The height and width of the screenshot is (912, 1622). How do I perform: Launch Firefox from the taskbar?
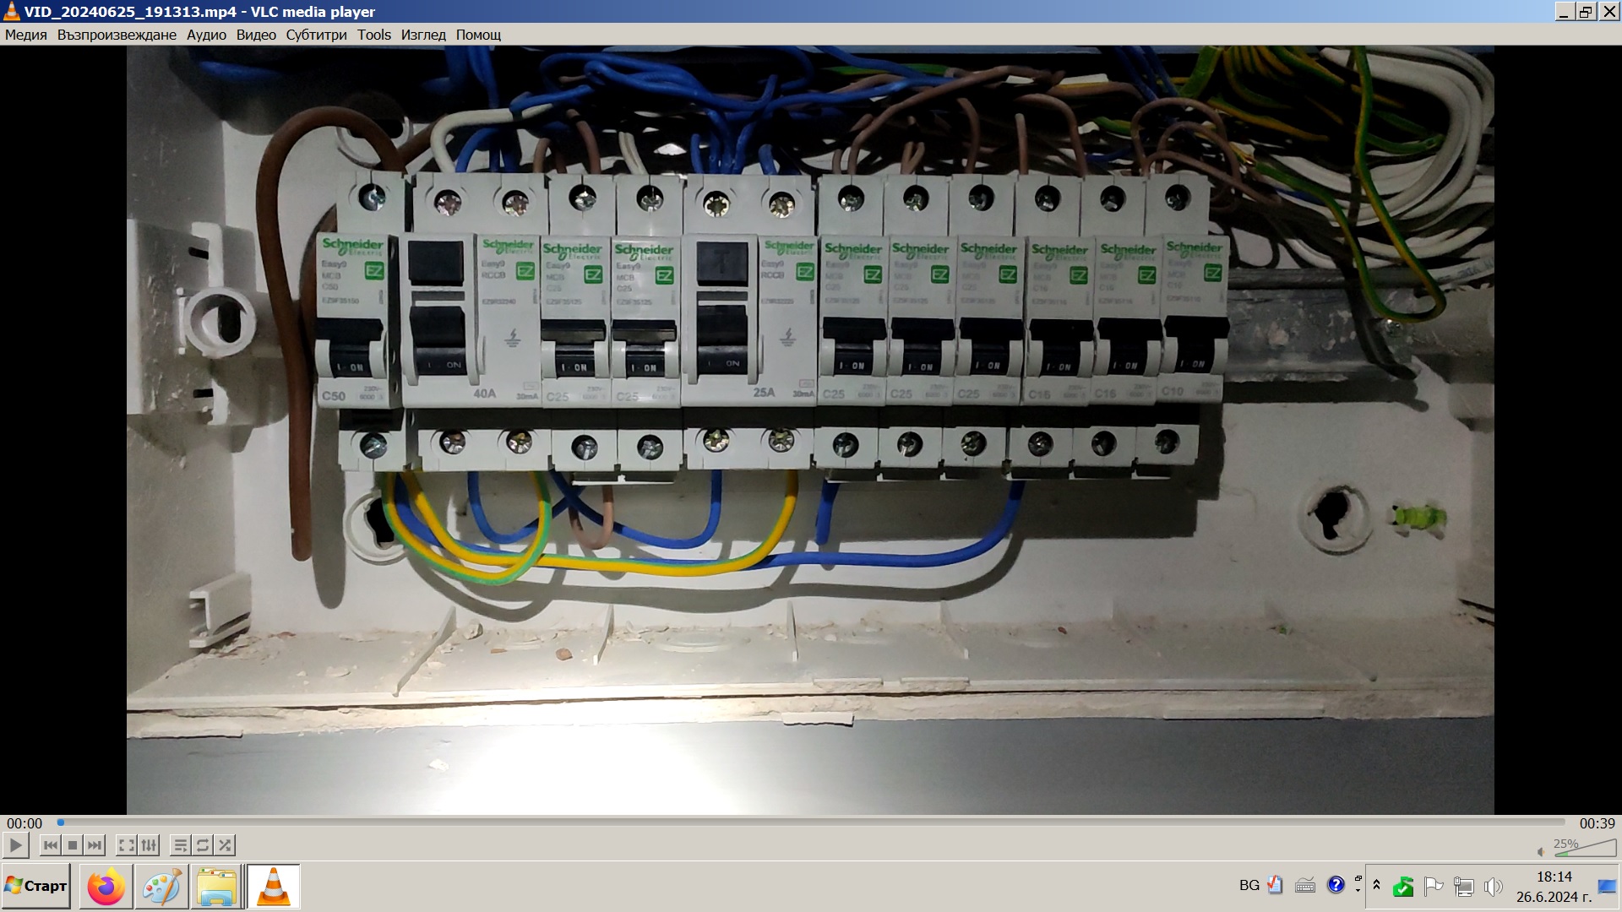[106, 887]
